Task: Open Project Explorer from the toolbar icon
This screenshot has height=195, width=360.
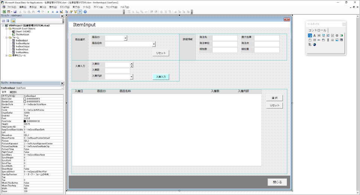Action: click(67, 12)
